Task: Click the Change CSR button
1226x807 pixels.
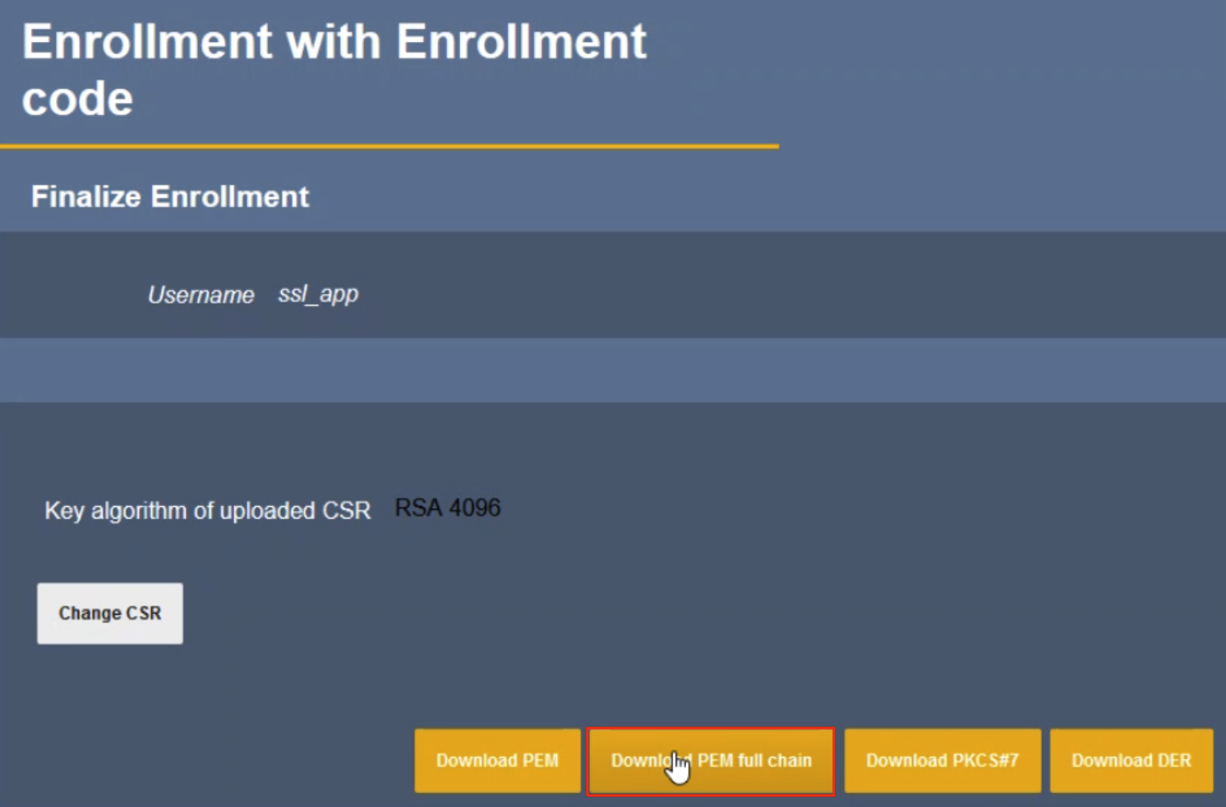Action: [x=110, y=613]
